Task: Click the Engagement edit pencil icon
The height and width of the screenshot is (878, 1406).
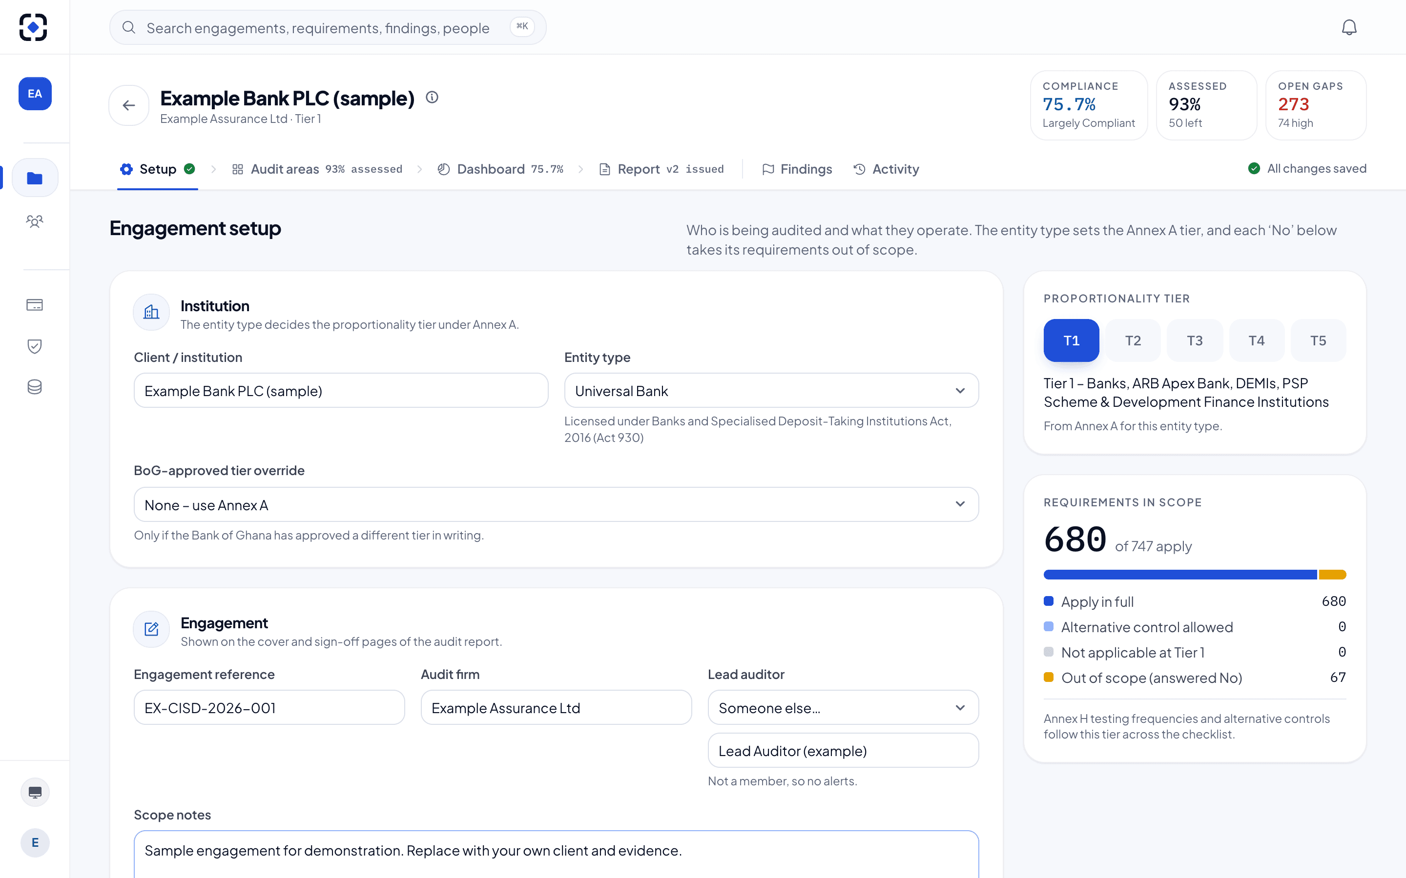Action: click(x=152, y=629)
